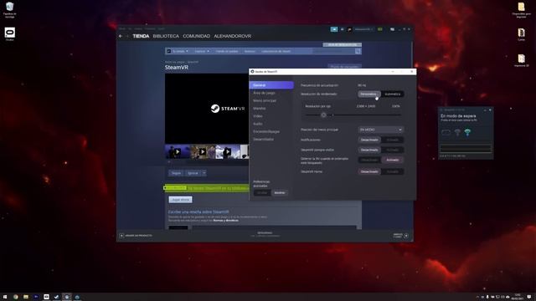
Task: Click Steam's forward navigation arrow
Action: coord(127,36)
